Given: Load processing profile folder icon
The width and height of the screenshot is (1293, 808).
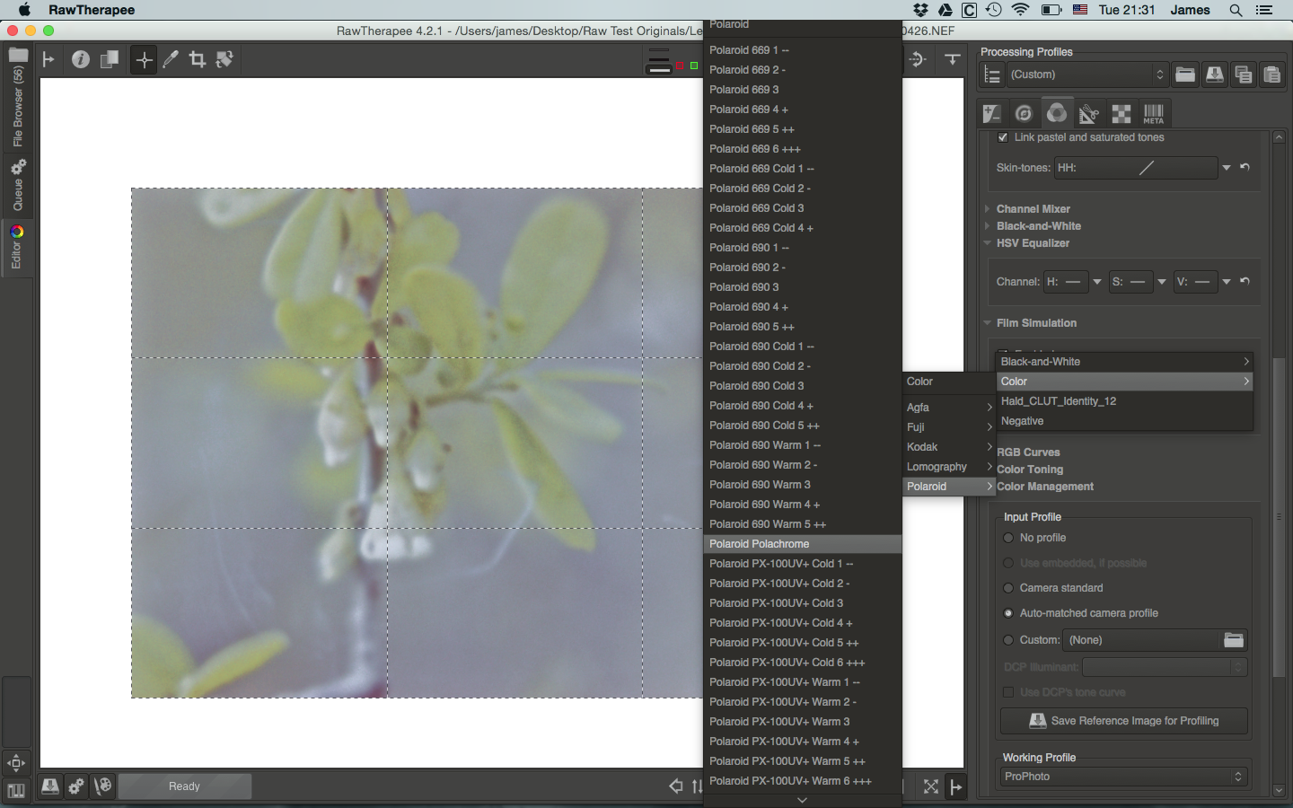Looking at the screenshot, I should click(x=1185, y=75).
